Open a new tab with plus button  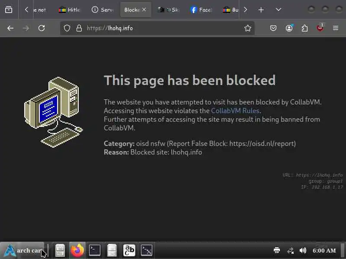[x=261, y=9]
